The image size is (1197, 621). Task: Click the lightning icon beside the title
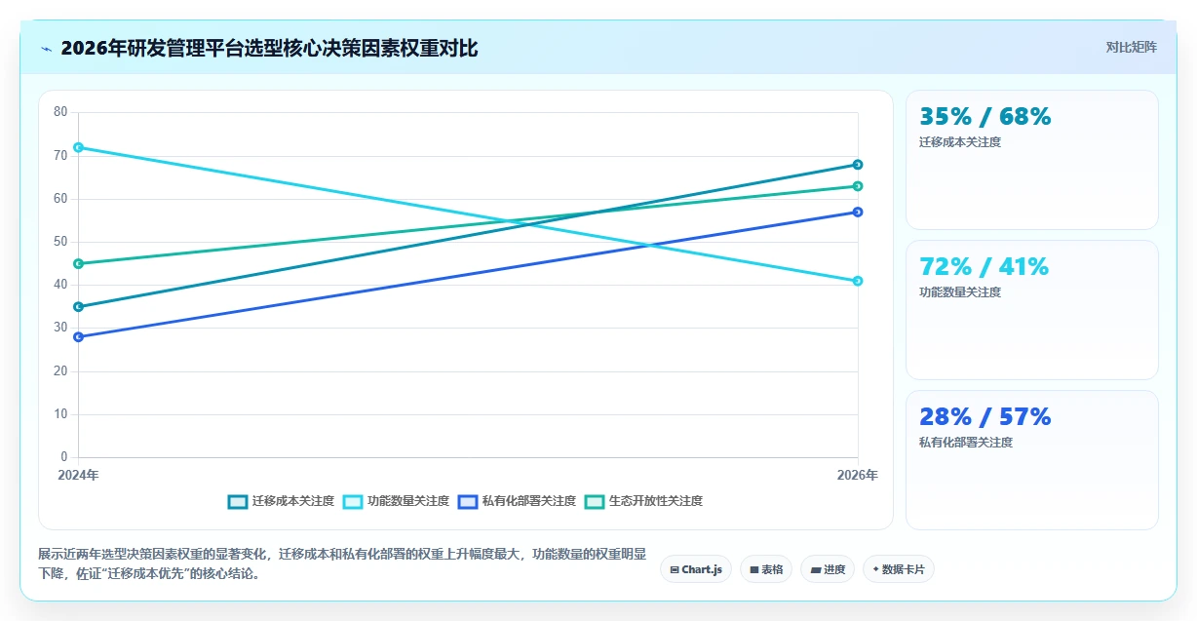pyautogui.click(x=46, y=49)
